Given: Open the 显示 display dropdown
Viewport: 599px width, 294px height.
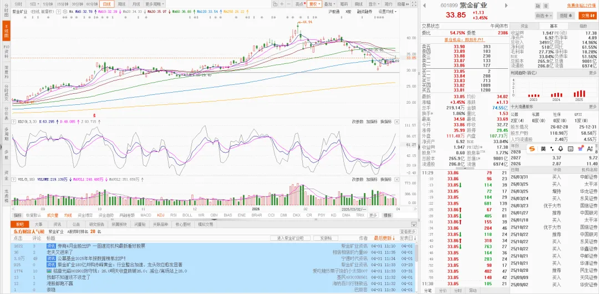Looking at the screenshot, I should [374, 4].
